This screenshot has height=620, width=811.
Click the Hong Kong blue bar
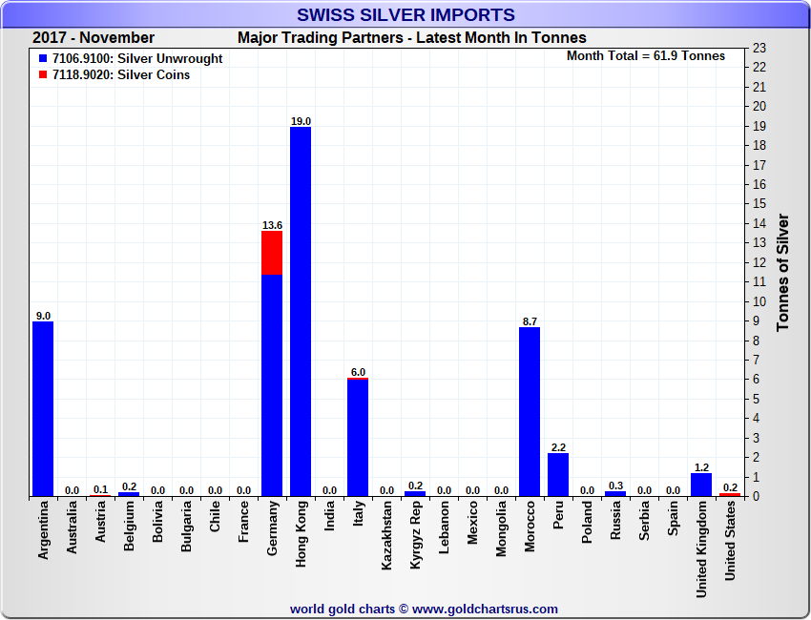[x=301, y=311]
